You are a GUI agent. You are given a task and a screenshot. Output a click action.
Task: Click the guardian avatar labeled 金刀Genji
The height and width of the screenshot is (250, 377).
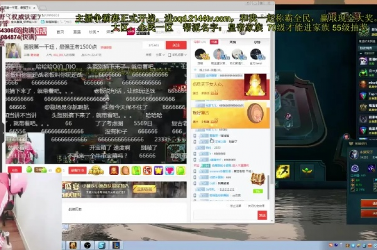(256, 54)
